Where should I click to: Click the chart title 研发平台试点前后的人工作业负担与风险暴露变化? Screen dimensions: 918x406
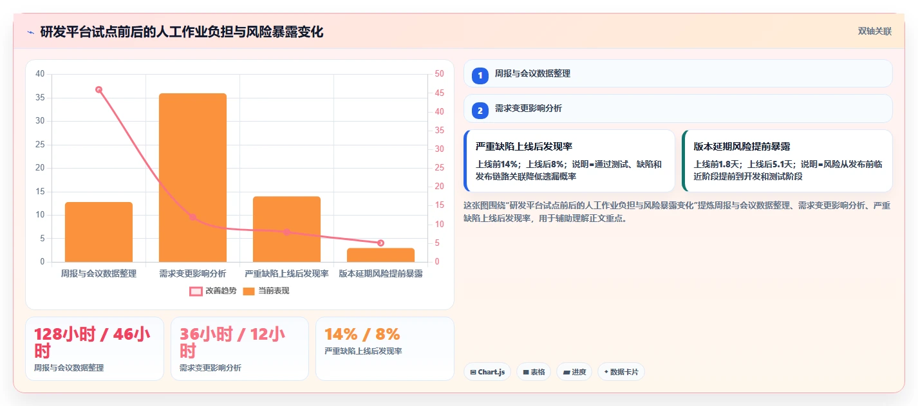coord(182,32)
